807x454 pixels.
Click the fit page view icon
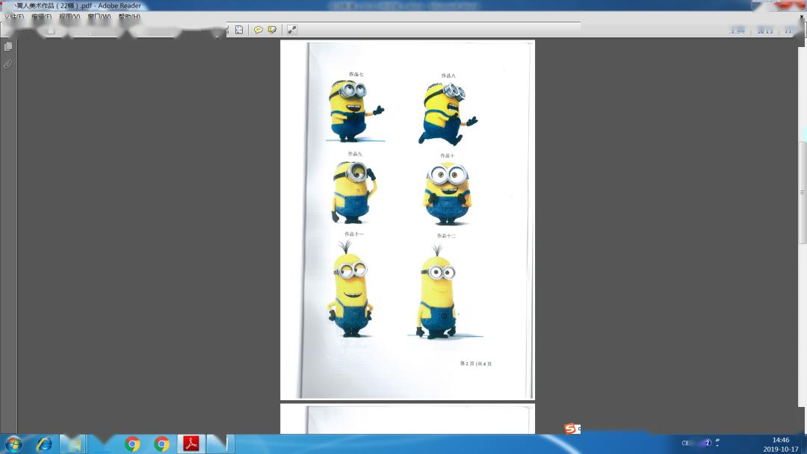[x=239, y=30]
